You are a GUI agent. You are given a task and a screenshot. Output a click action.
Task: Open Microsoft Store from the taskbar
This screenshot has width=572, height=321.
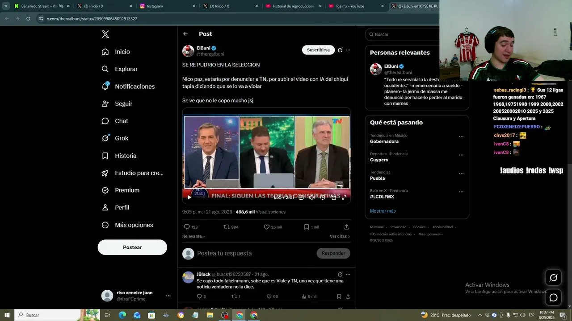(151, 315)
